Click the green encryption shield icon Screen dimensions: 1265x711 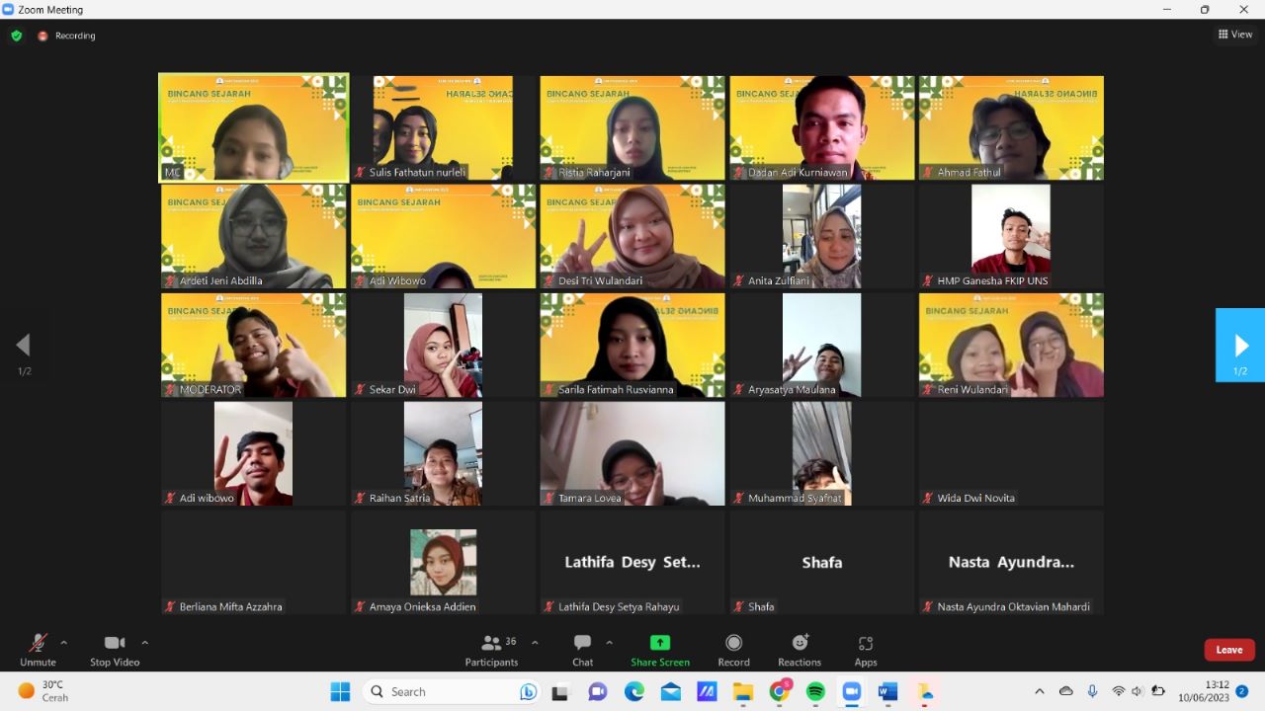(17, 36)
